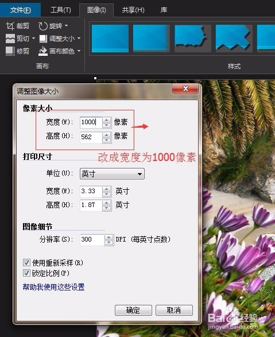Toggle Lock Ratio (锁定比例) checkbox

[x=26, y=273]
